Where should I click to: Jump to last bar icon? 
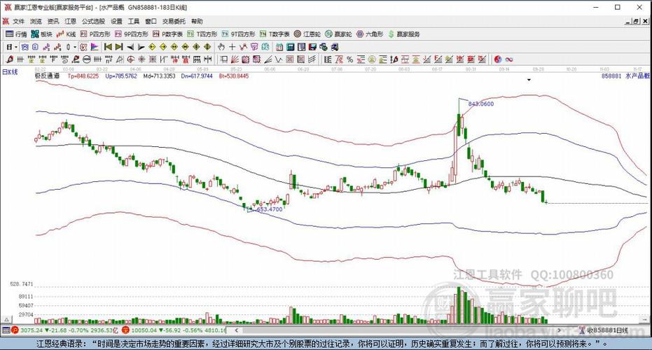[x=119, y=47]
